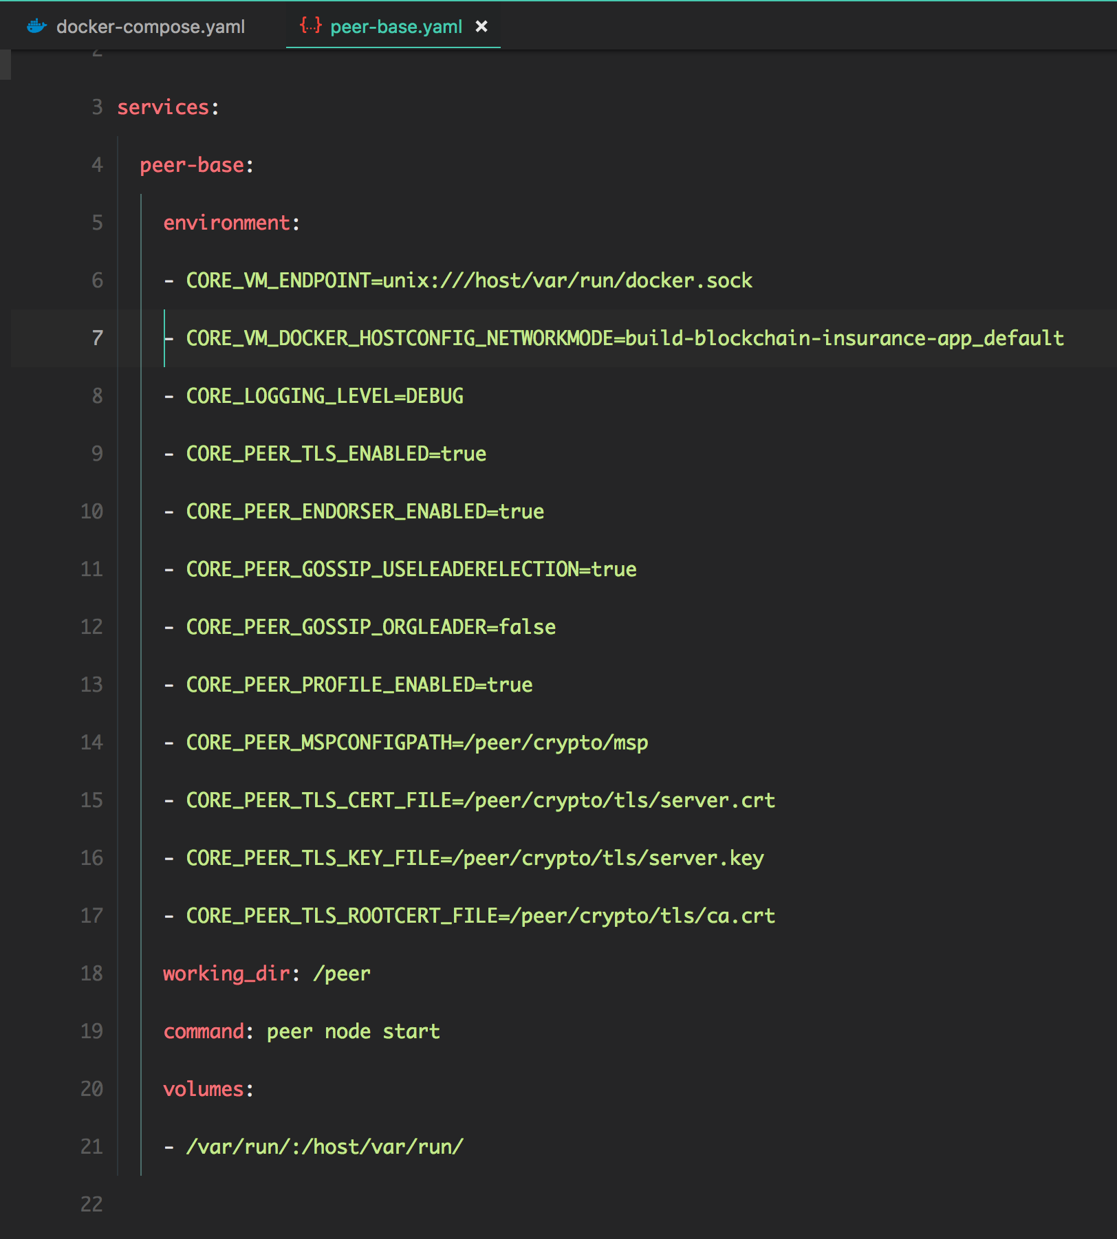Click the CORE_VM_DOCKER_HOSTCONFIG_NETWORKMODE line

(x=625, y=338)
